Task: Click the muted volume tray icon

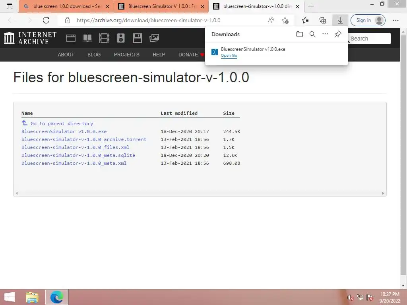Action: tap(351, 297)
